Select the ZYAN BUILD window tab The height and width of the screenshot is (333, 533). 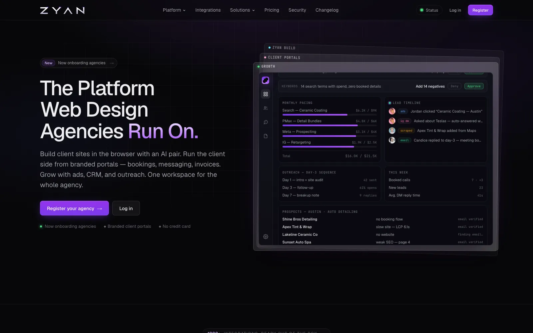pyautogui.click(x=282, y=48)
